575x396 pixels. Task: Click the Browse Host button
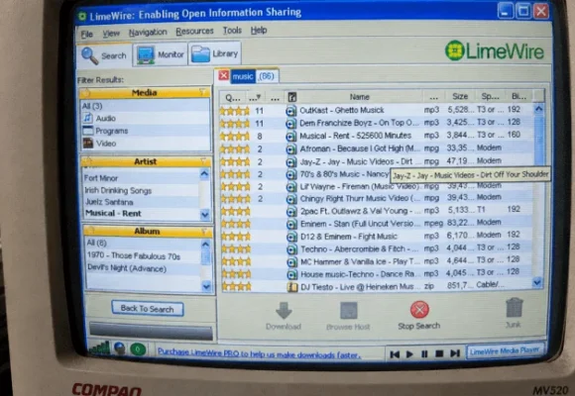click(348, 317)
